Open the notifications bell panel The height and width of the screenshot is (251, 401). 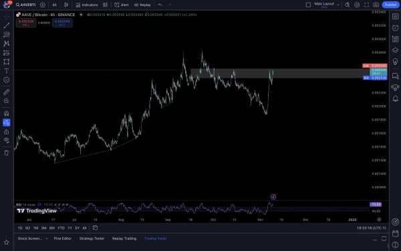[x=396, y=98]
